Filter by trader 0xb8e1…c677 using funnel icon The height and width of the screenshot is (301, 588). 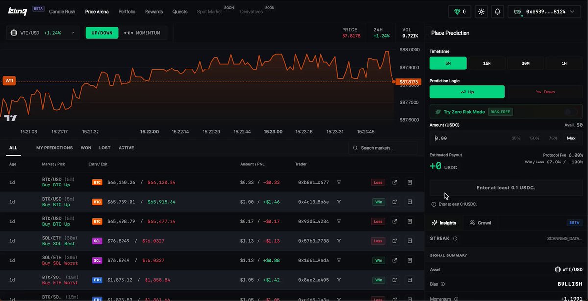[339, 182]
